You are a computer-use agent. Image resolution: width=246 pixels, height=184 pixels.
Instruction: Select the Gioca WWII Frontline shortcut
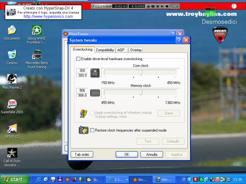[x=37, y=30]
